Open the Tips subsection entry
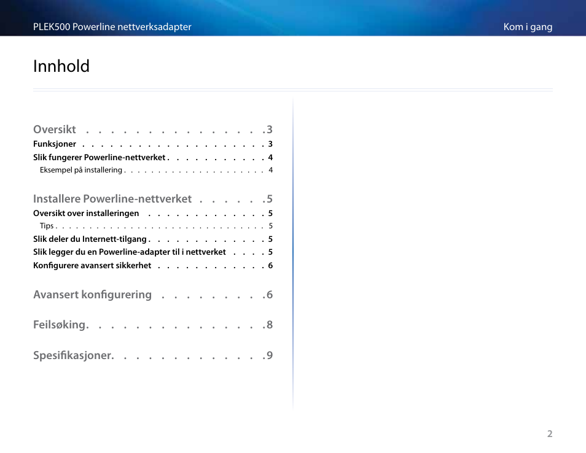586x453 pixels. click(156, 226)
